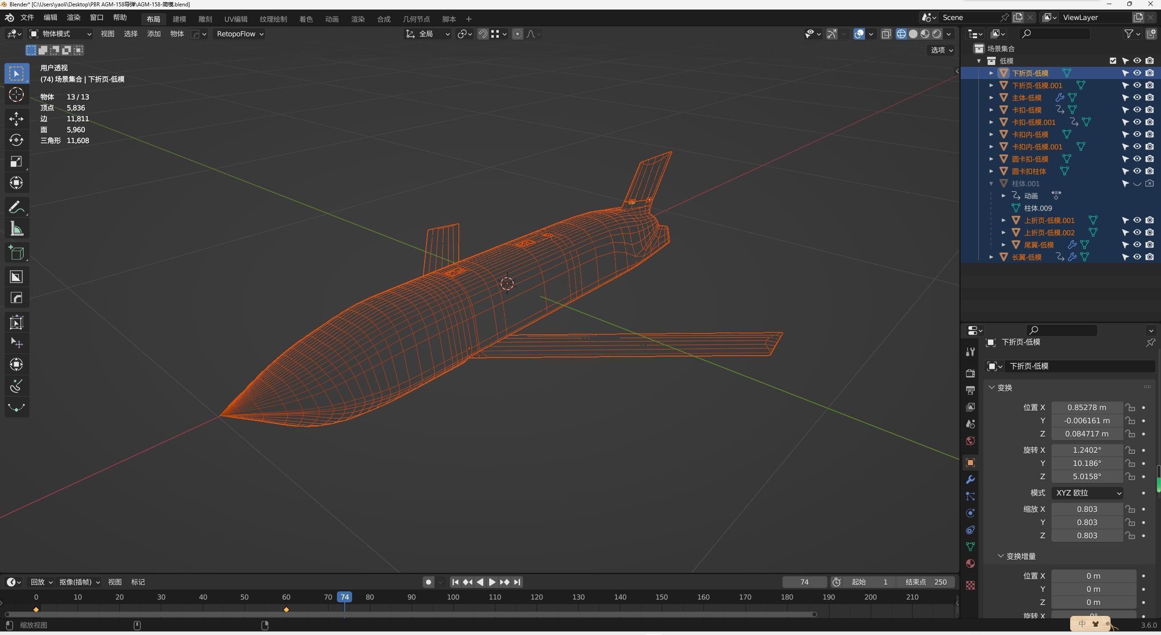
Task: Select the Box Select tool
Action: pos(16,74)
